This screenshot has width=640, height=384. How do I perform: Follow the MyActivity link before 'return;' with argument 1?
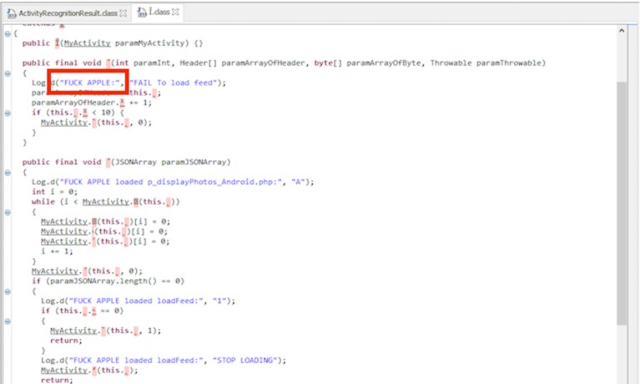[73, 331]
